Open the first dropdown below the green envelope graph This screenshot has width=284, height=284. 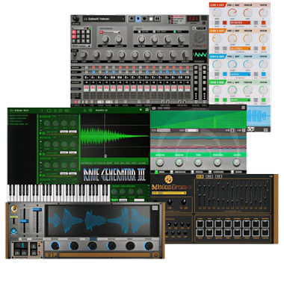(x=164, y=130)
